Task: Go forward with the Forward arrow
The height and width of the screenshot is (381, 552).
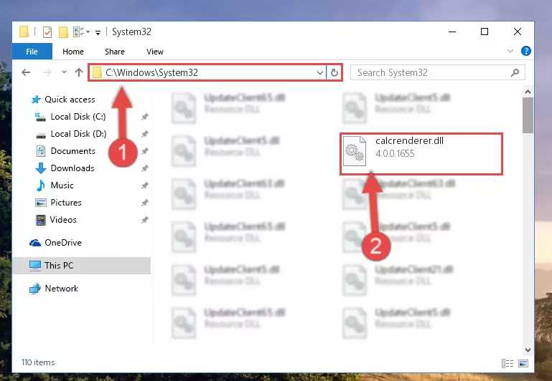Action: coord(47,72)
